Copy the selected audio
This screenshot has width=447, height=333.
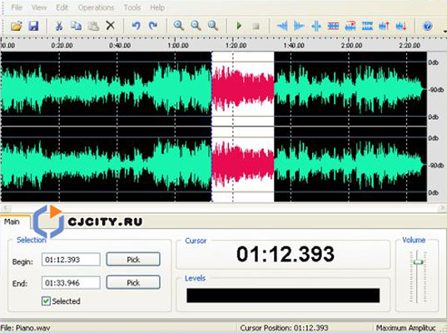point(76,26)
